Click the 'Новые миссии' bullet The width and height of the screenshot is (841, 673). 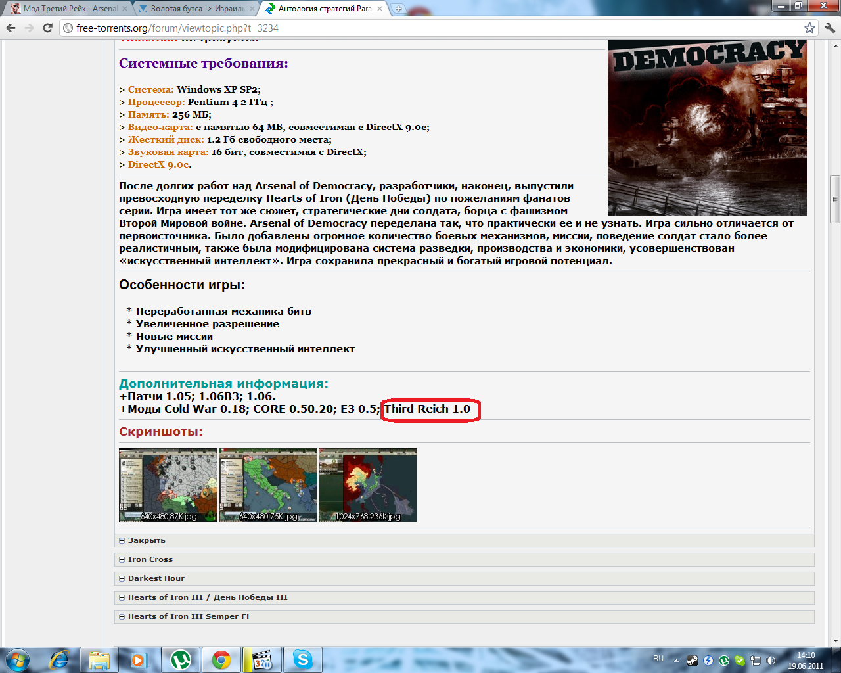[170, 336]
